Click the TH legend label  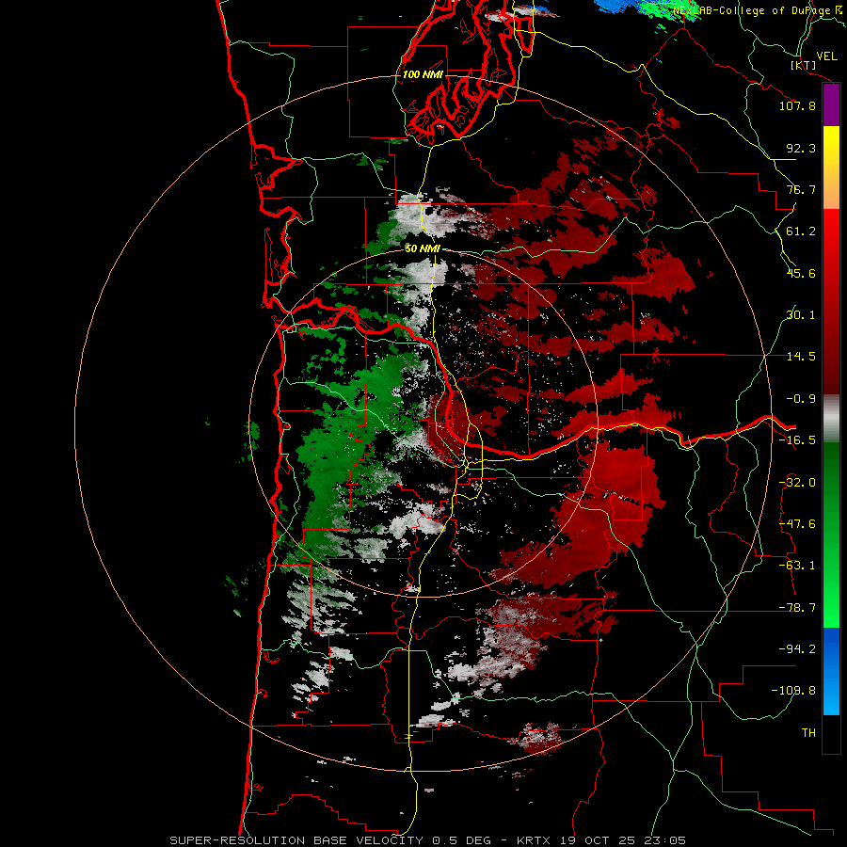808,732
